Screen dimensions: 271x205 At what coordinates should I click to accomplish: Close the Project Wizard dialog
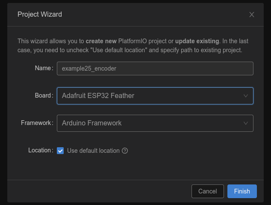(x=252, y=15)
